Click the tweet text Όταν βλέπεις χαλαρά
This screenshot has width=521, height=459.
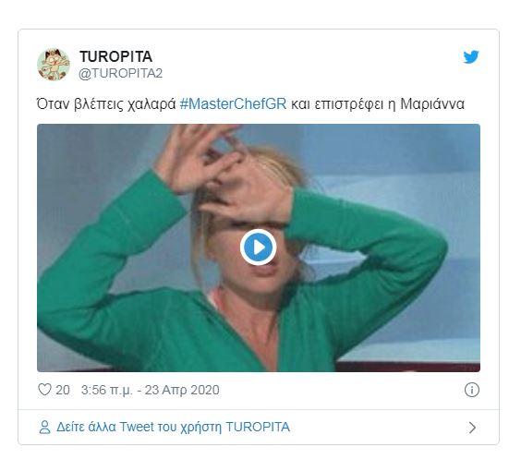point(106,104)
